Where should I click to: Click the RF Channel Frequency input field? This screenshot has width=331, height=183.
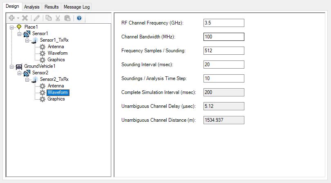[224, 23]
